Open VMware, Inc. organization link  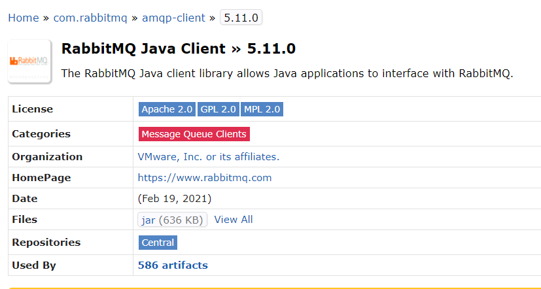209,157
